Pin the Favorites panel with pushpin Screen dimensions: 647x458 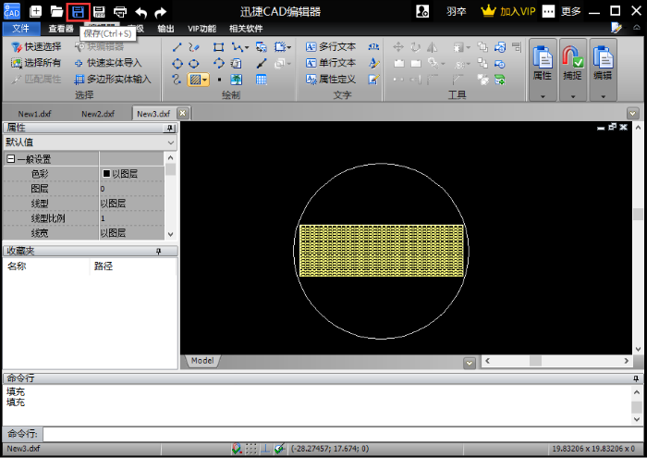click(158, 251)
